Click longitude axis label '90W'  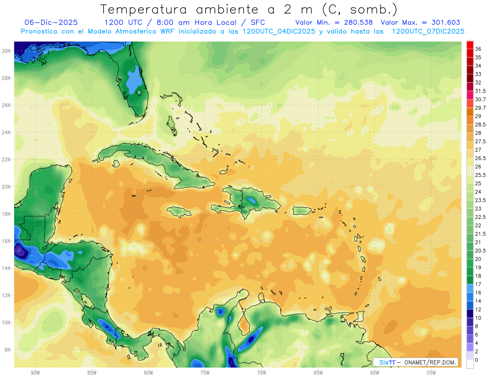tap(35, 373)
